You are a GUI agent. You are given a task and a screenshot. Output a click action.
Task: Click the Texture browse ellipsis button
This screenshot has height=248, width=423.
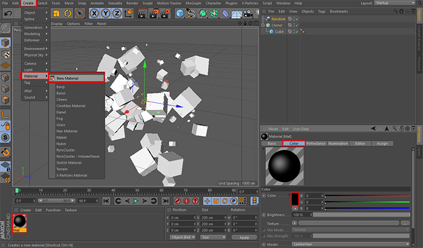point(405,223)
